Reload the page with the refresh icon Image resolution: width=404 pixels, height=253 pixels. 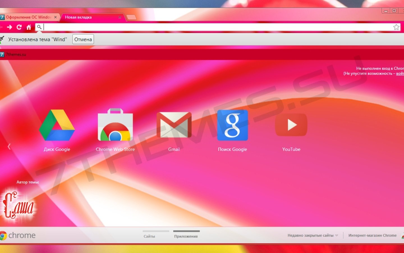[19, 27]
